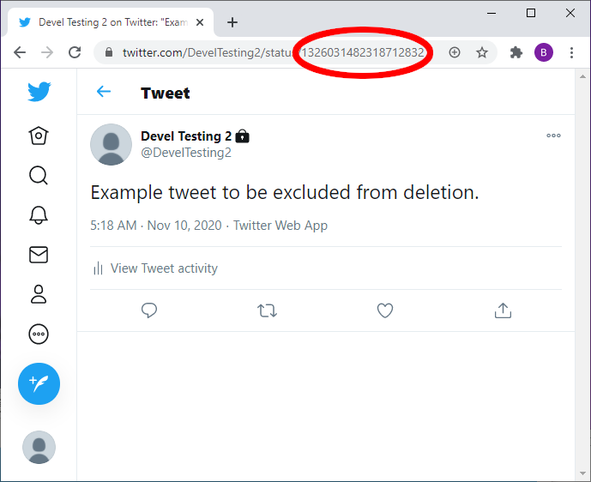591x482 pixels.
Task: Go back using the Tweet header arrow
Action: coord(104,92)
